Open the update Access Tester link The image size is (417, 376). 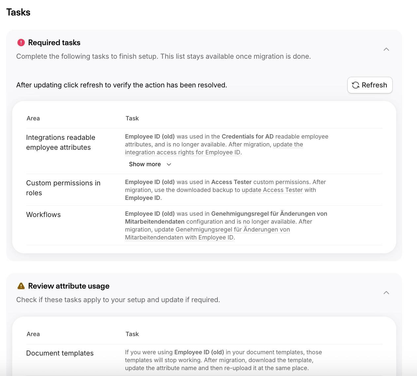(272, 190)
